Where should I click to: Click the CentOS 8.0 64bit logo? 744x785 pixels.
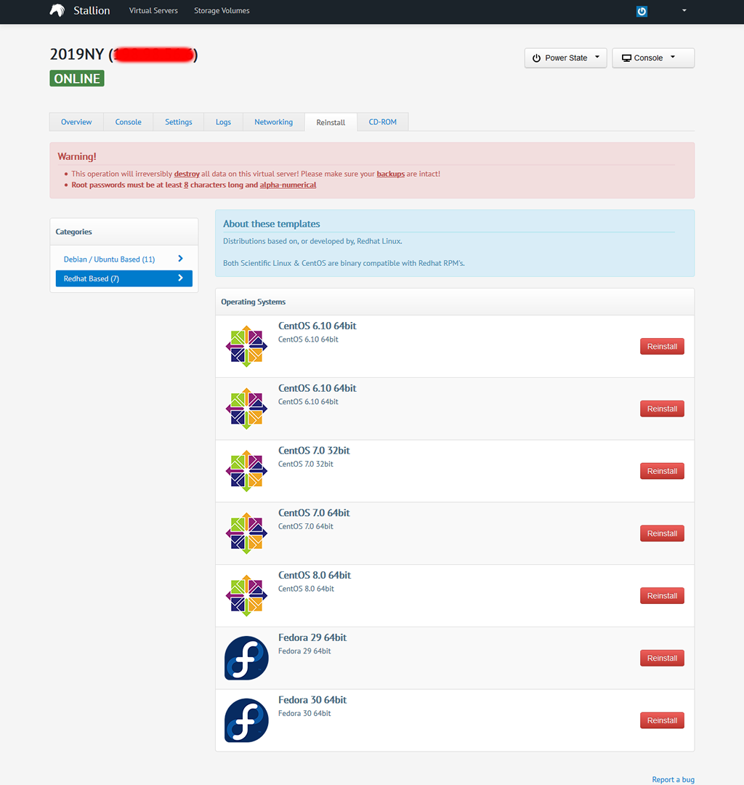pos(246,596)
